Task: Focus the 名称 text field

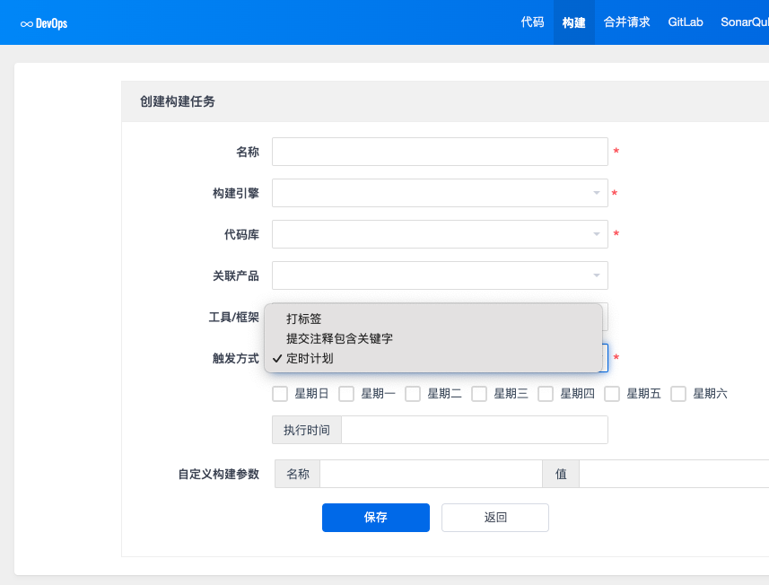Action: pyautogui.click(x=440, y=152)
